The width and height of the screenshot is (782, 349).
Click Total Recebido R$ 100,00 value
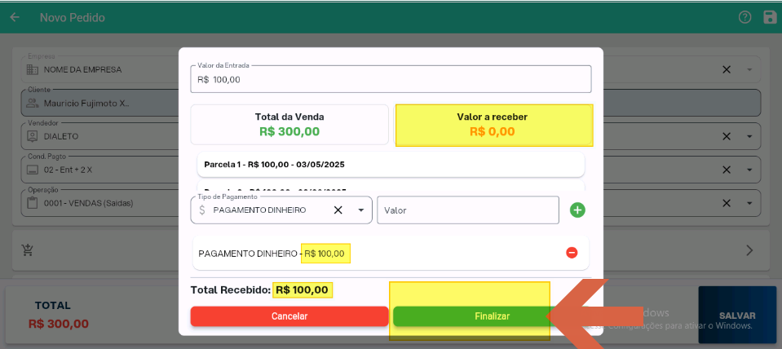click(303, 289)
